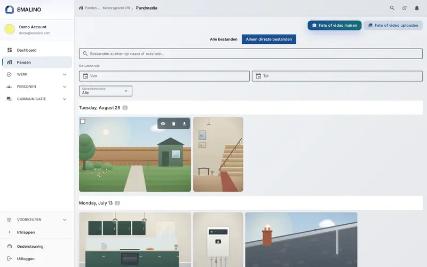Screen dimensions: 427x267
Task: Open the green kitchen photo thumbnail
Action: pyautogui.click(x=135, y=240)
